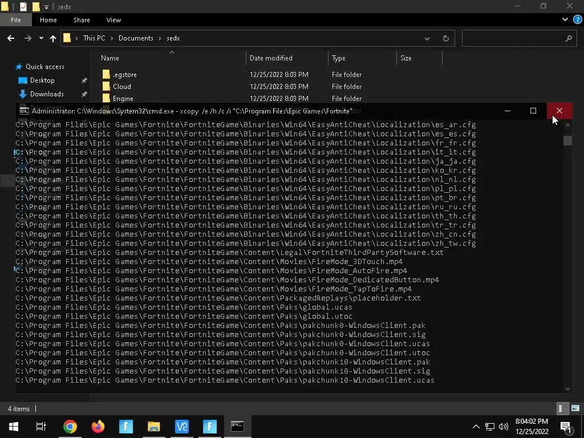Image resolution: width=584 pixels, height=438 pixels.
Task: Click the search magnifier icon
Action: pos(569,38)
